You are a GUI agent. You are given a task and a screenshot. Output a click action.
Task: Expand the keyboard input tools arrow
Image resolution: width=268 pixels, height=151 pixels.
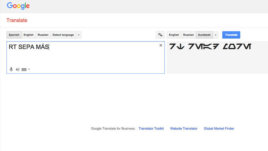[x=29, y=69]
